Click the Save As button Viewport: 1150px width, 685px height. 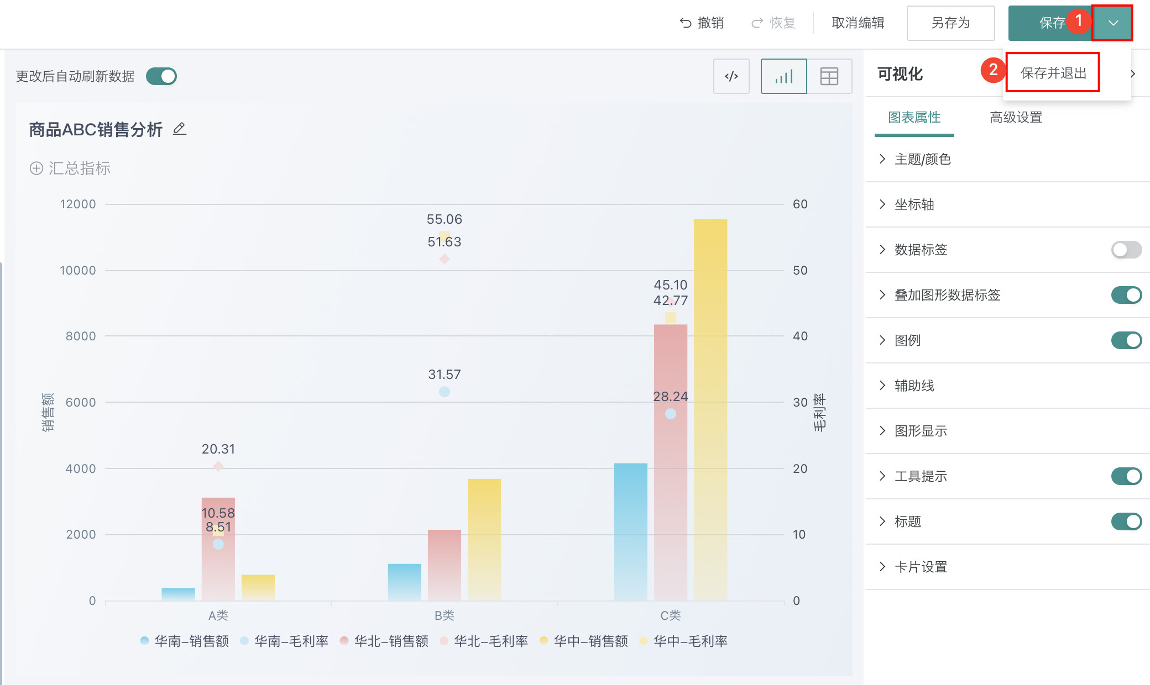[950, 23]
